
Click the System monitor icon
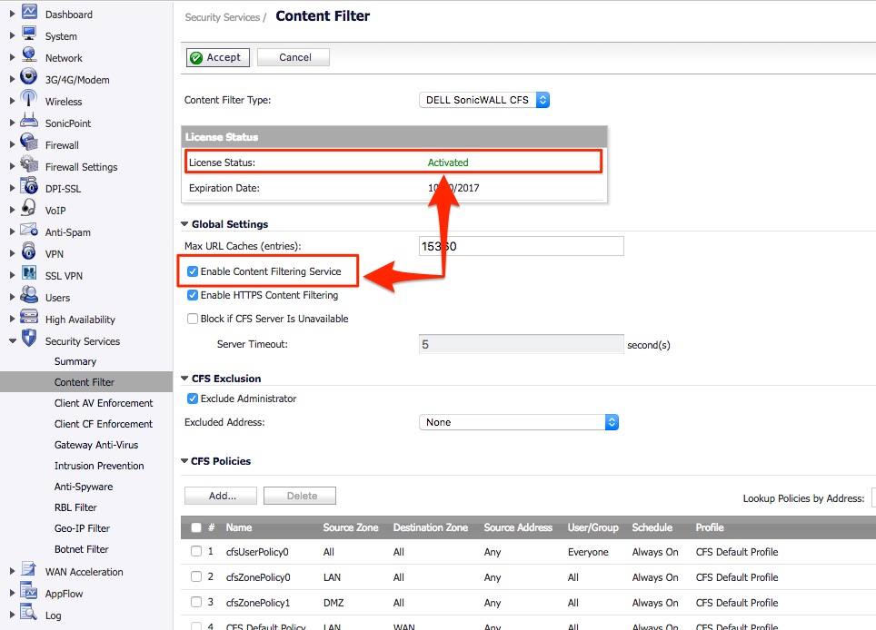coord(29,34)
